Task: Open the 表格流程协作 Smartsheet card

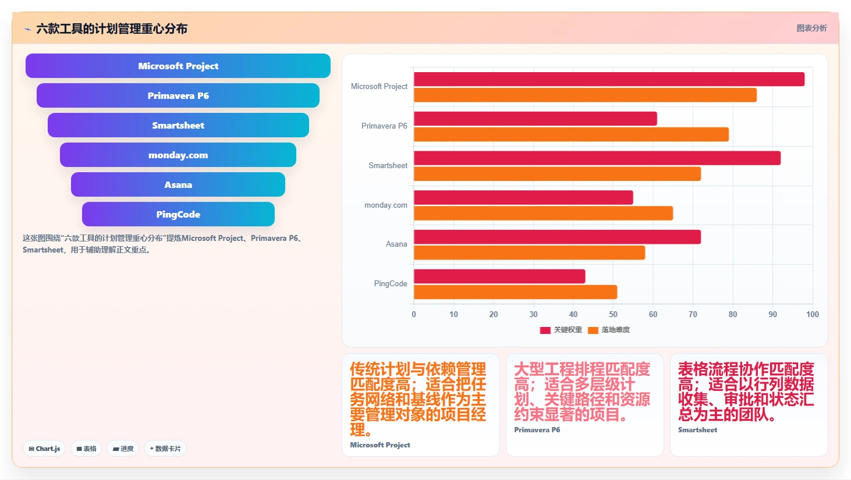Action: (x=749, y=405)
